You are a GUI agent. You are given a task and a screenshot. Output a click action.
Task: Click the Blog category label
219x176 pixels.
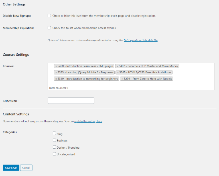click(60, 134)
